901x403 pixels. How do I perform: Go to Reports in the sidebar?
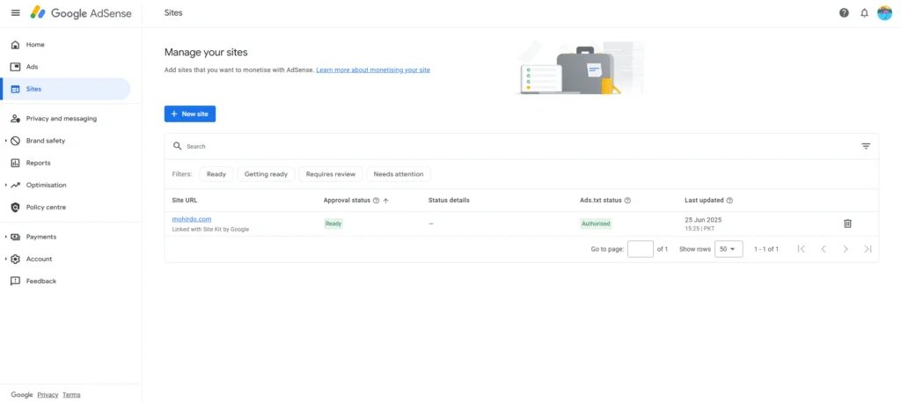click(x=38, y=163)
